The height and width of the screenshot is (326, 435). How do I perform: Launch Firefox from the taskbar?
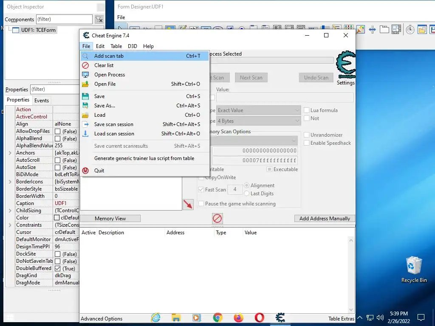click(238, 318)
